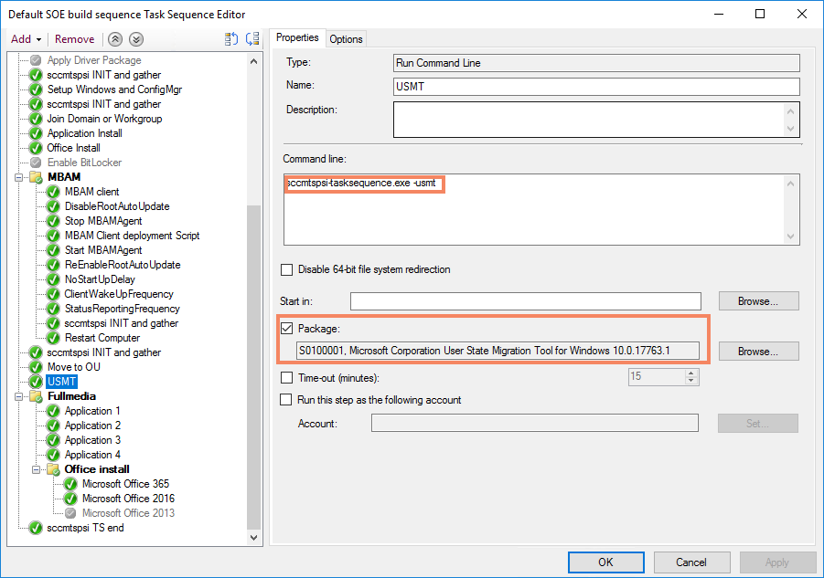Switch to the Options tab
824x578 pixels.
coord(347,38)
